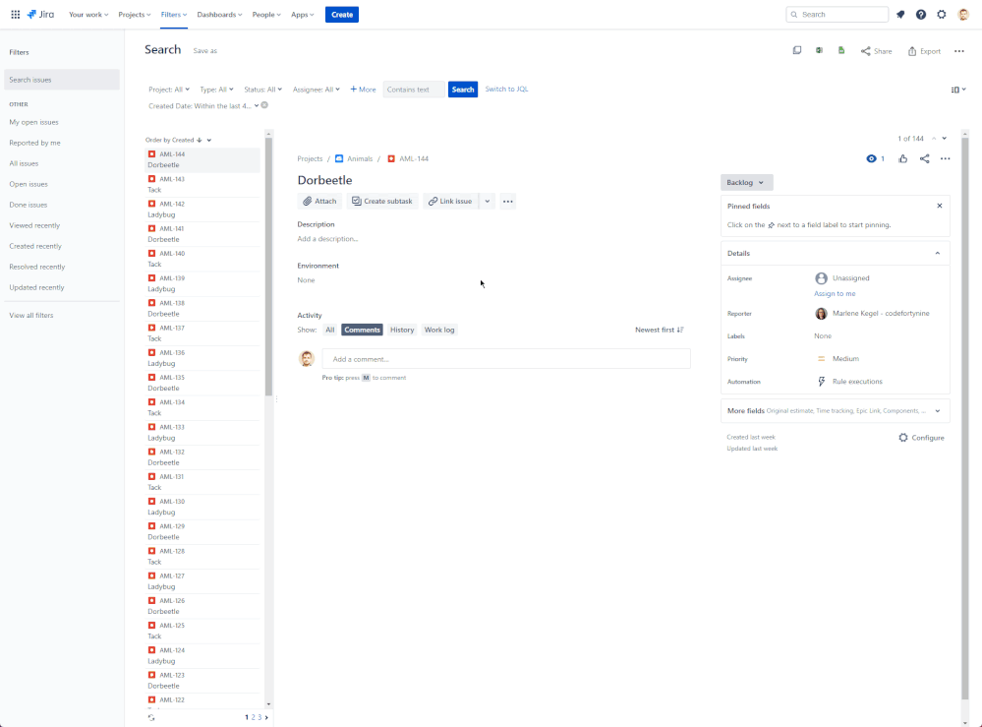Viewport: 982px width, 727px height.
Task: Select the Comments activity tab
Action: point(362,330)
